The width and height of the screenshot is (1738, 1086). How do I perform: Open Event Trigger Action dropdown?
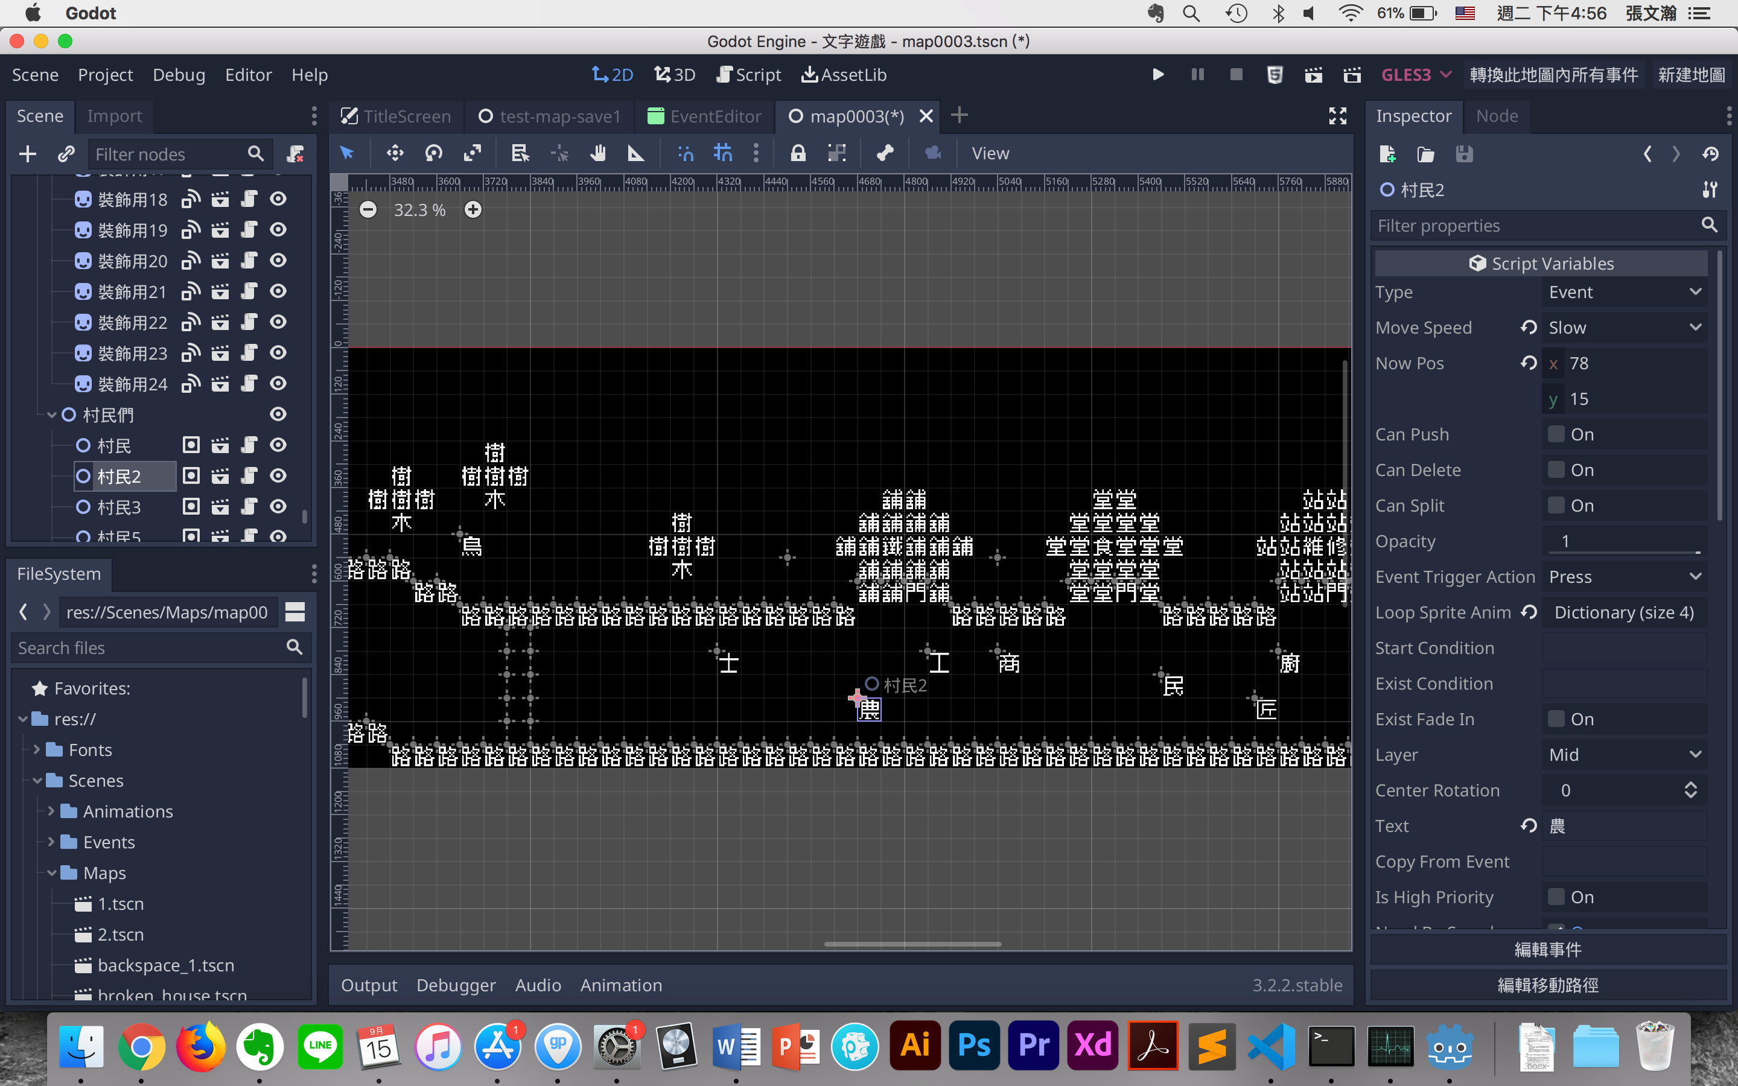[1624, 577]
